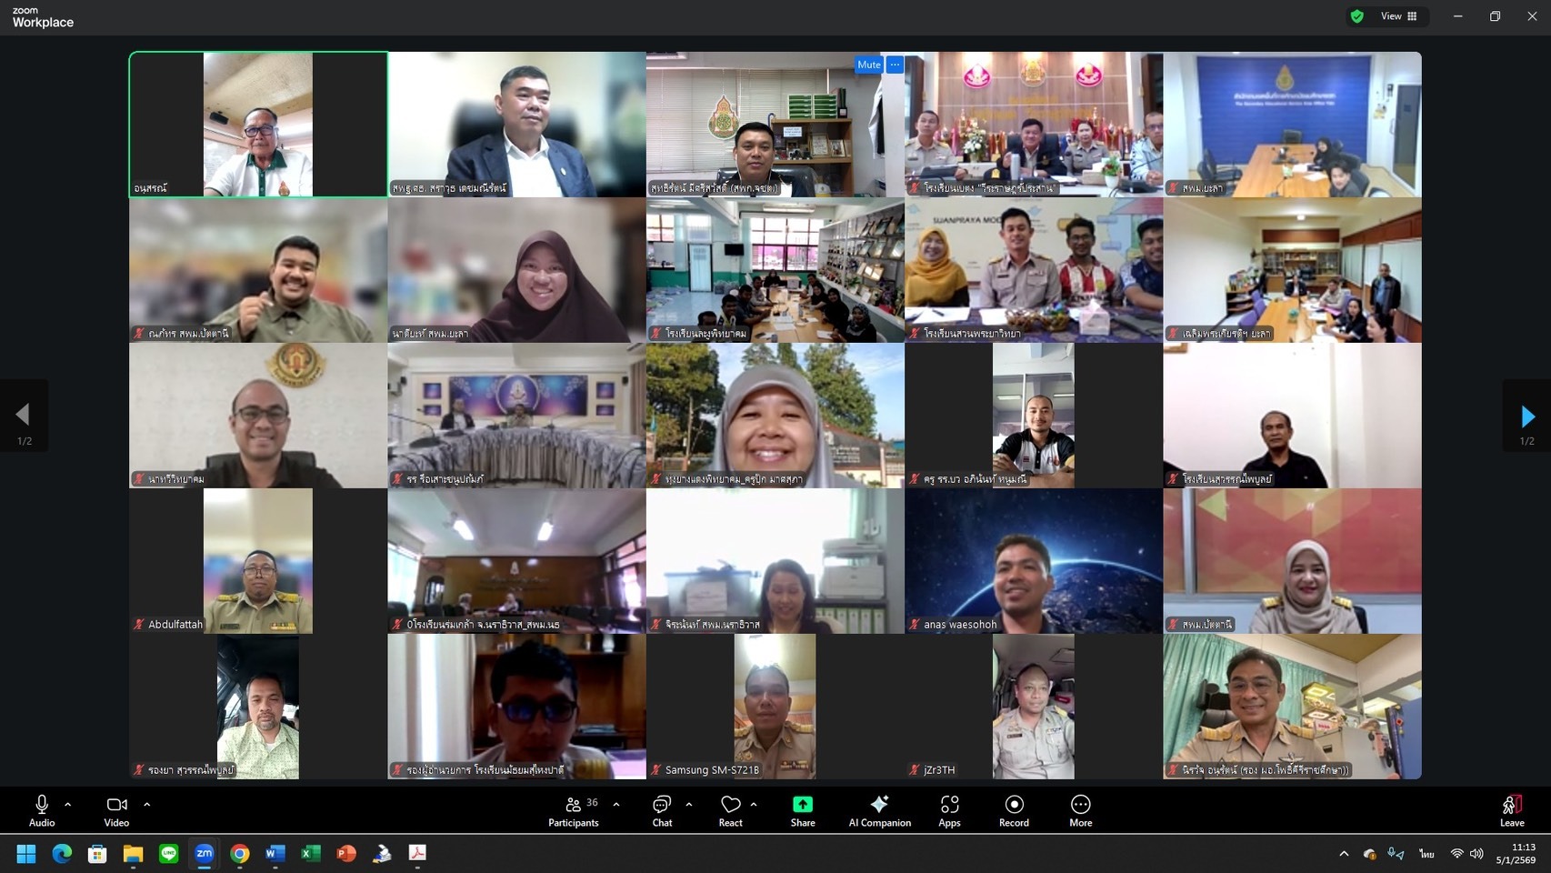The image size is (1551, 873).
Task: Leave the meeting
Action: coord(1511,810)
